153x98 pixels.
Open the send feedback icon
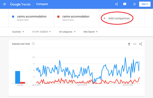125,4
